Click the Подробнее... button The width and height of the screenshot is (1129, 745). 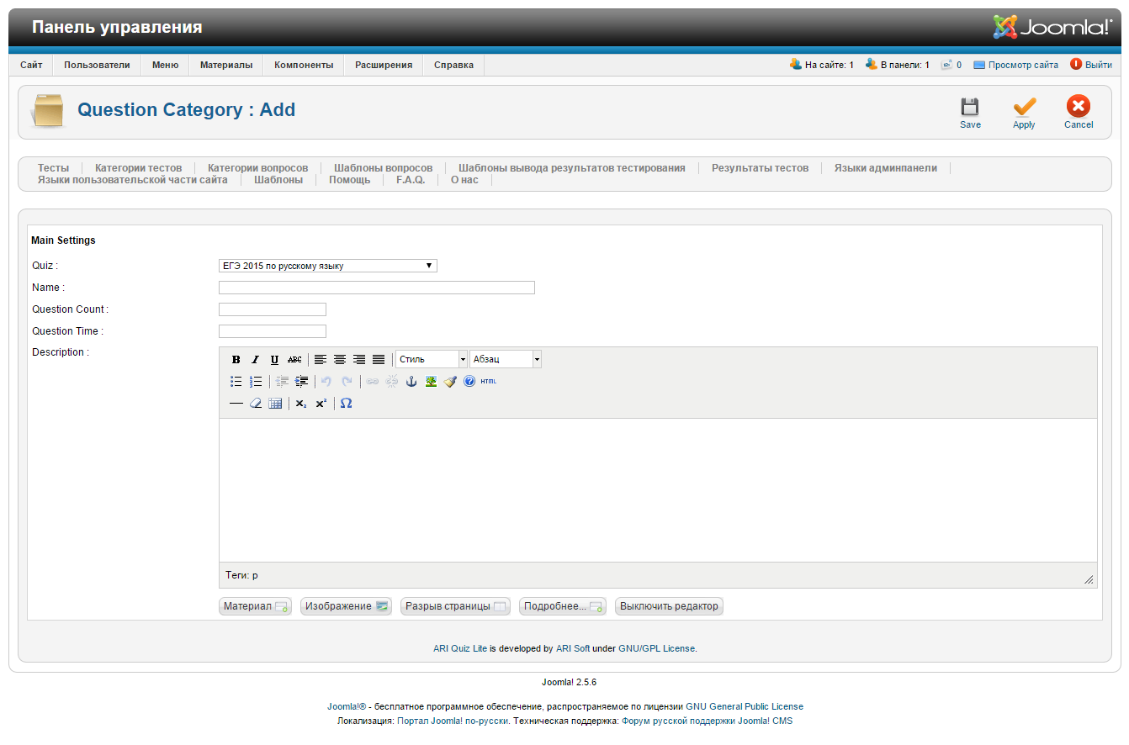pyautogui.click(x=563, y=606)
